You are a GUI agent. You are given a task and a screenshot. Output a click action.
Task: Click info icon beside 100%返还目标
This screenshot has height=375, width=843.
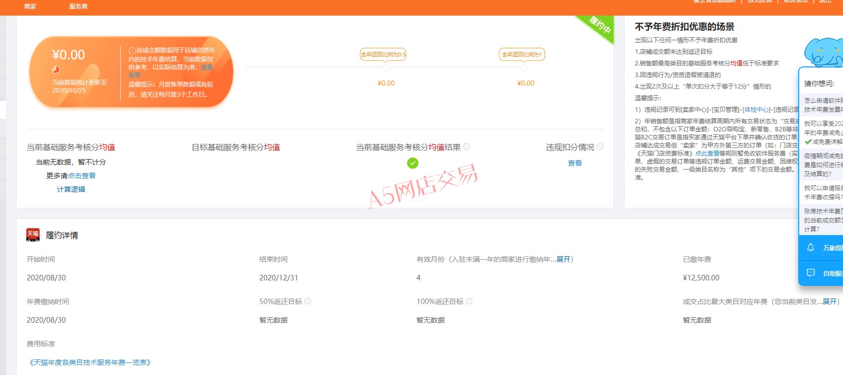(x=469, y=301)
